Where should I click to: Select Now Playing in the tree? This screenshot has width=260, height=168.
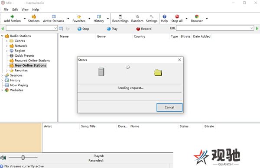pyautogui.click(x=19, y=85)
